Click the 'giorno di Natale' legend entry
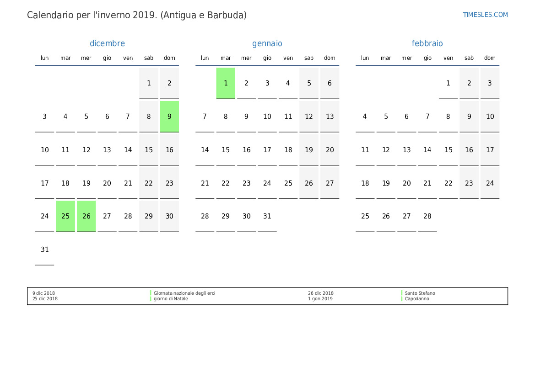The width and height of the screenshot is (535, 378). [x=171, y=299]
